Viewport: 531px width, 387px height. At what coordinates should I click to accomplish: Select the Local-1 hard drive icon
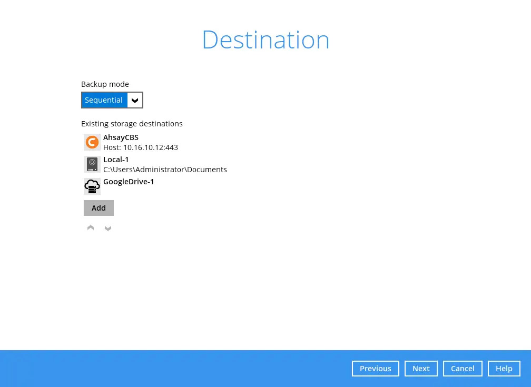(92, 164)
